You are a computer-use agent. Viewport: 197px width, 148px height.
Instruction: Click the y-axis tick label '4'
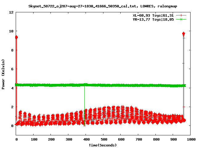click(x=12, y=88)
